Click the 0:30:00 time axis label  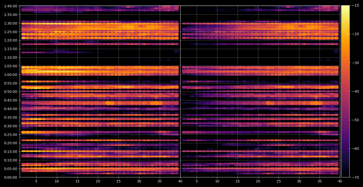point(11,126)
